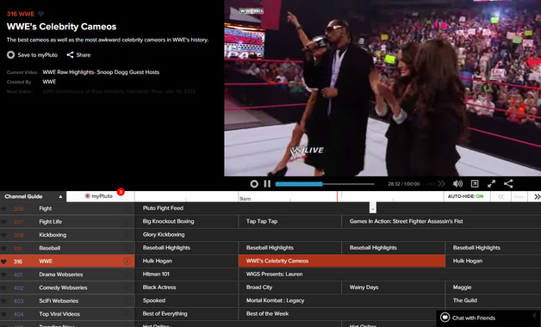Open info icon for Top Viral Videos channel
Image resolution: width=541 pixels, height=327 pixels.
(x=127, y=314)
